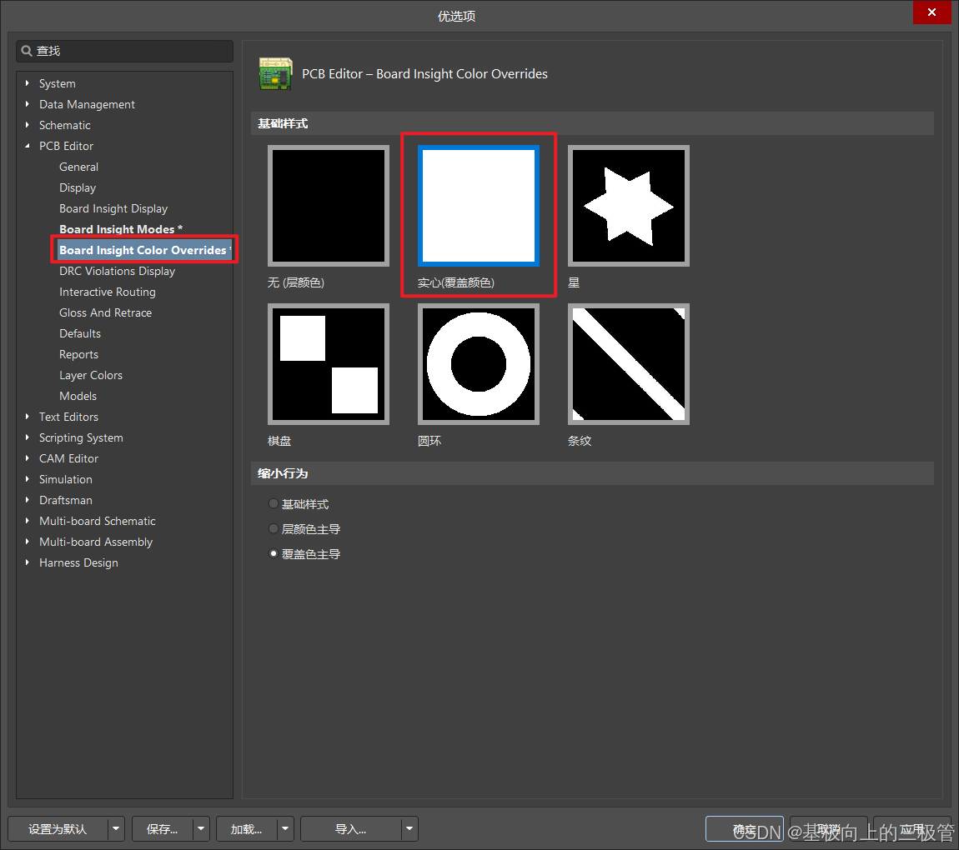This screenshot has width=959, height=850.
Task: Close the 优选项 dialog
Action: coord(931,12)
